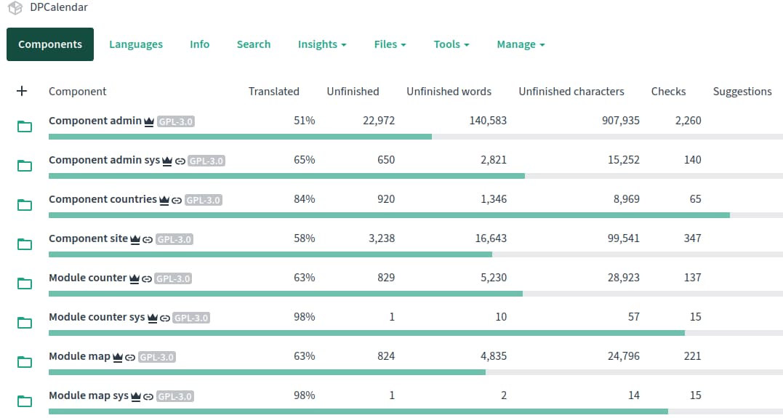
Task: Click the crown icon next to Module map
Action: [x=118, y=357]
